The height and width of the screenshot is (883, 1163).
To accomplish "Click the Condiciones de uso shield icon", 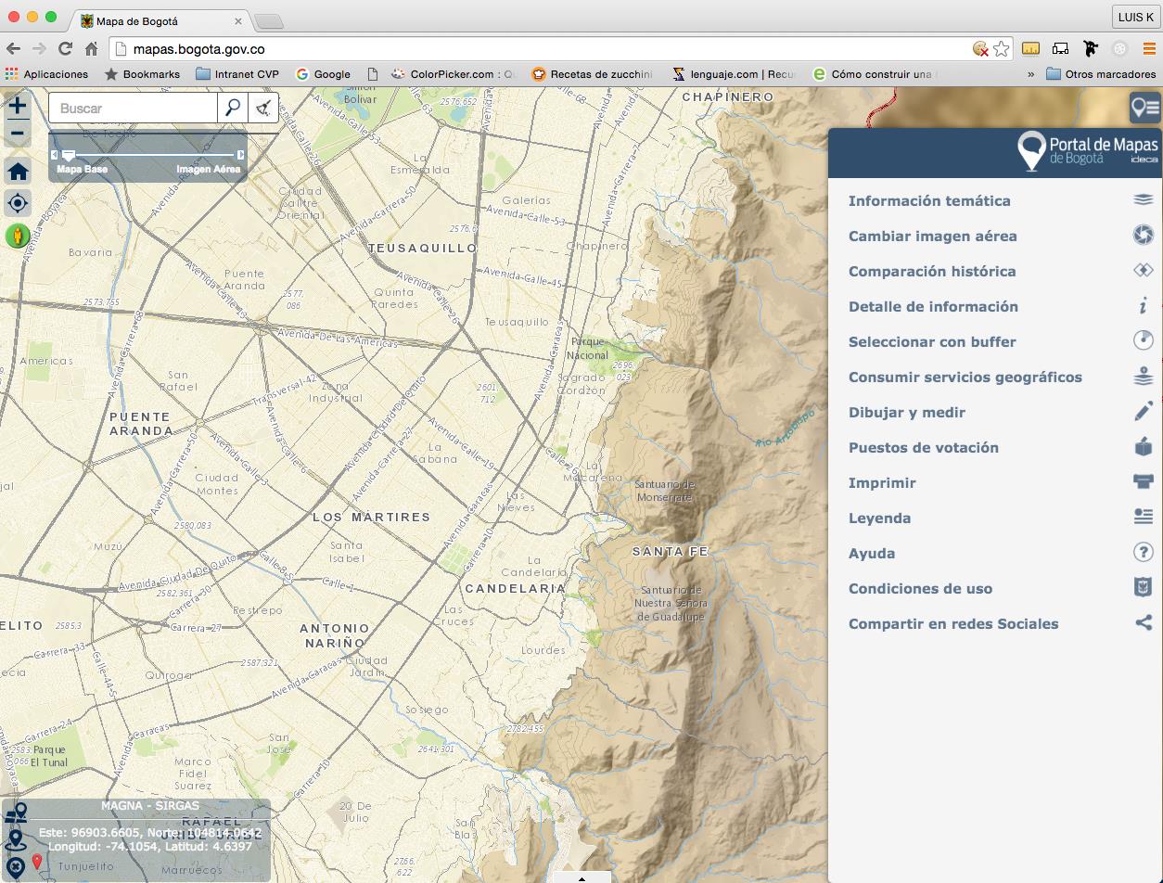I will (1144, 587).
